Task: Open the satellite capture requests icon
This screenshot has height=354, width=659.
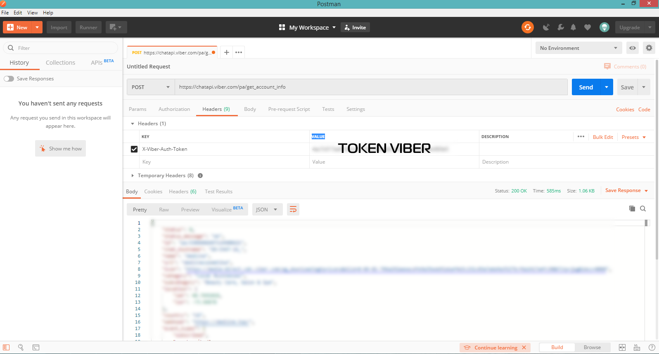Action: coord(546,27)
